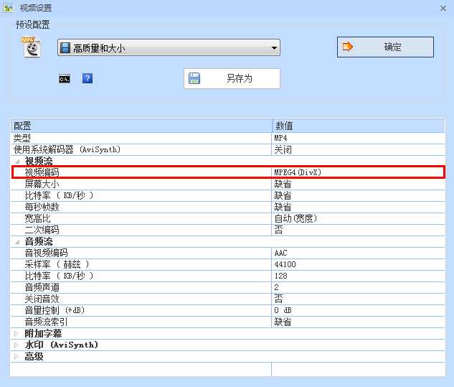
Task: Click the preset dropdown arrow
Action: 274,48
